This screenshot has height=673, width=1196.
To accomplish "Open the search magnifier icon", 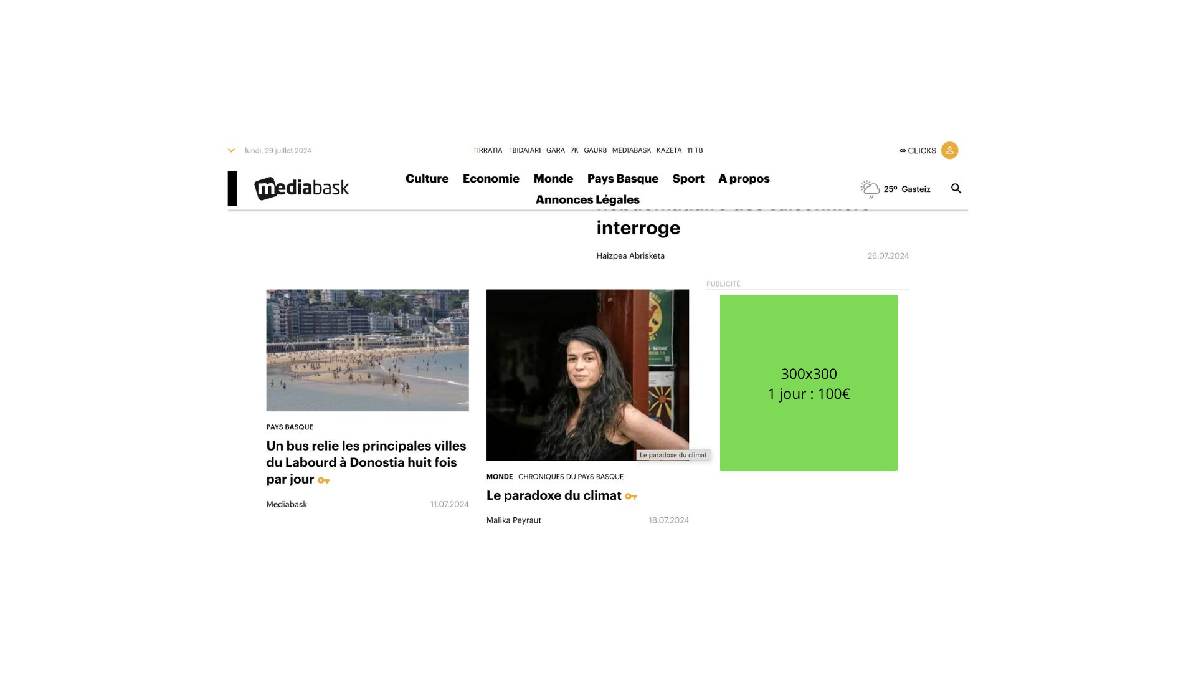I will [x=956, y=188].
